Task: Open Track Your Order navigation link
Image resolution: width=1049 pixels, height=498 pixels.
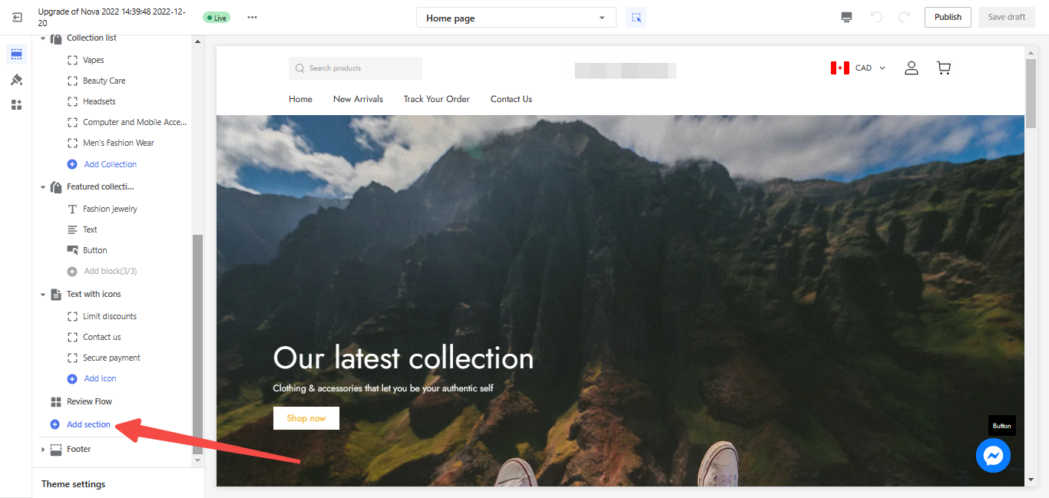Action: [x=436, y=99]
